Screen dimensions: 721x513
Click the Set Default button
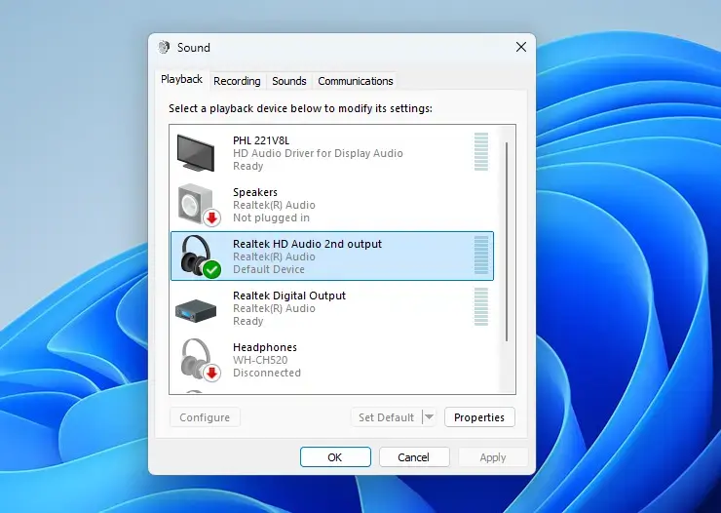[x=386, y=416]
